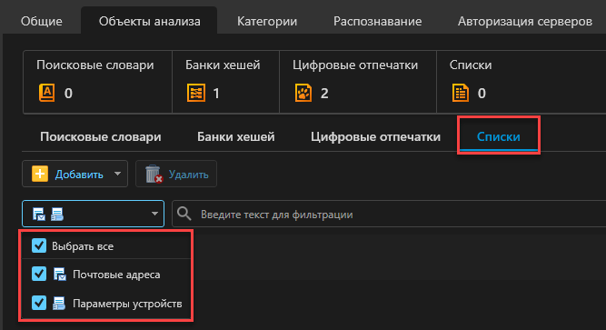Click the mail addresses icon in filter box
Image resolution: width=606 pixels, height=330 pixels.
pyautogui.click(x=39, y=214)
